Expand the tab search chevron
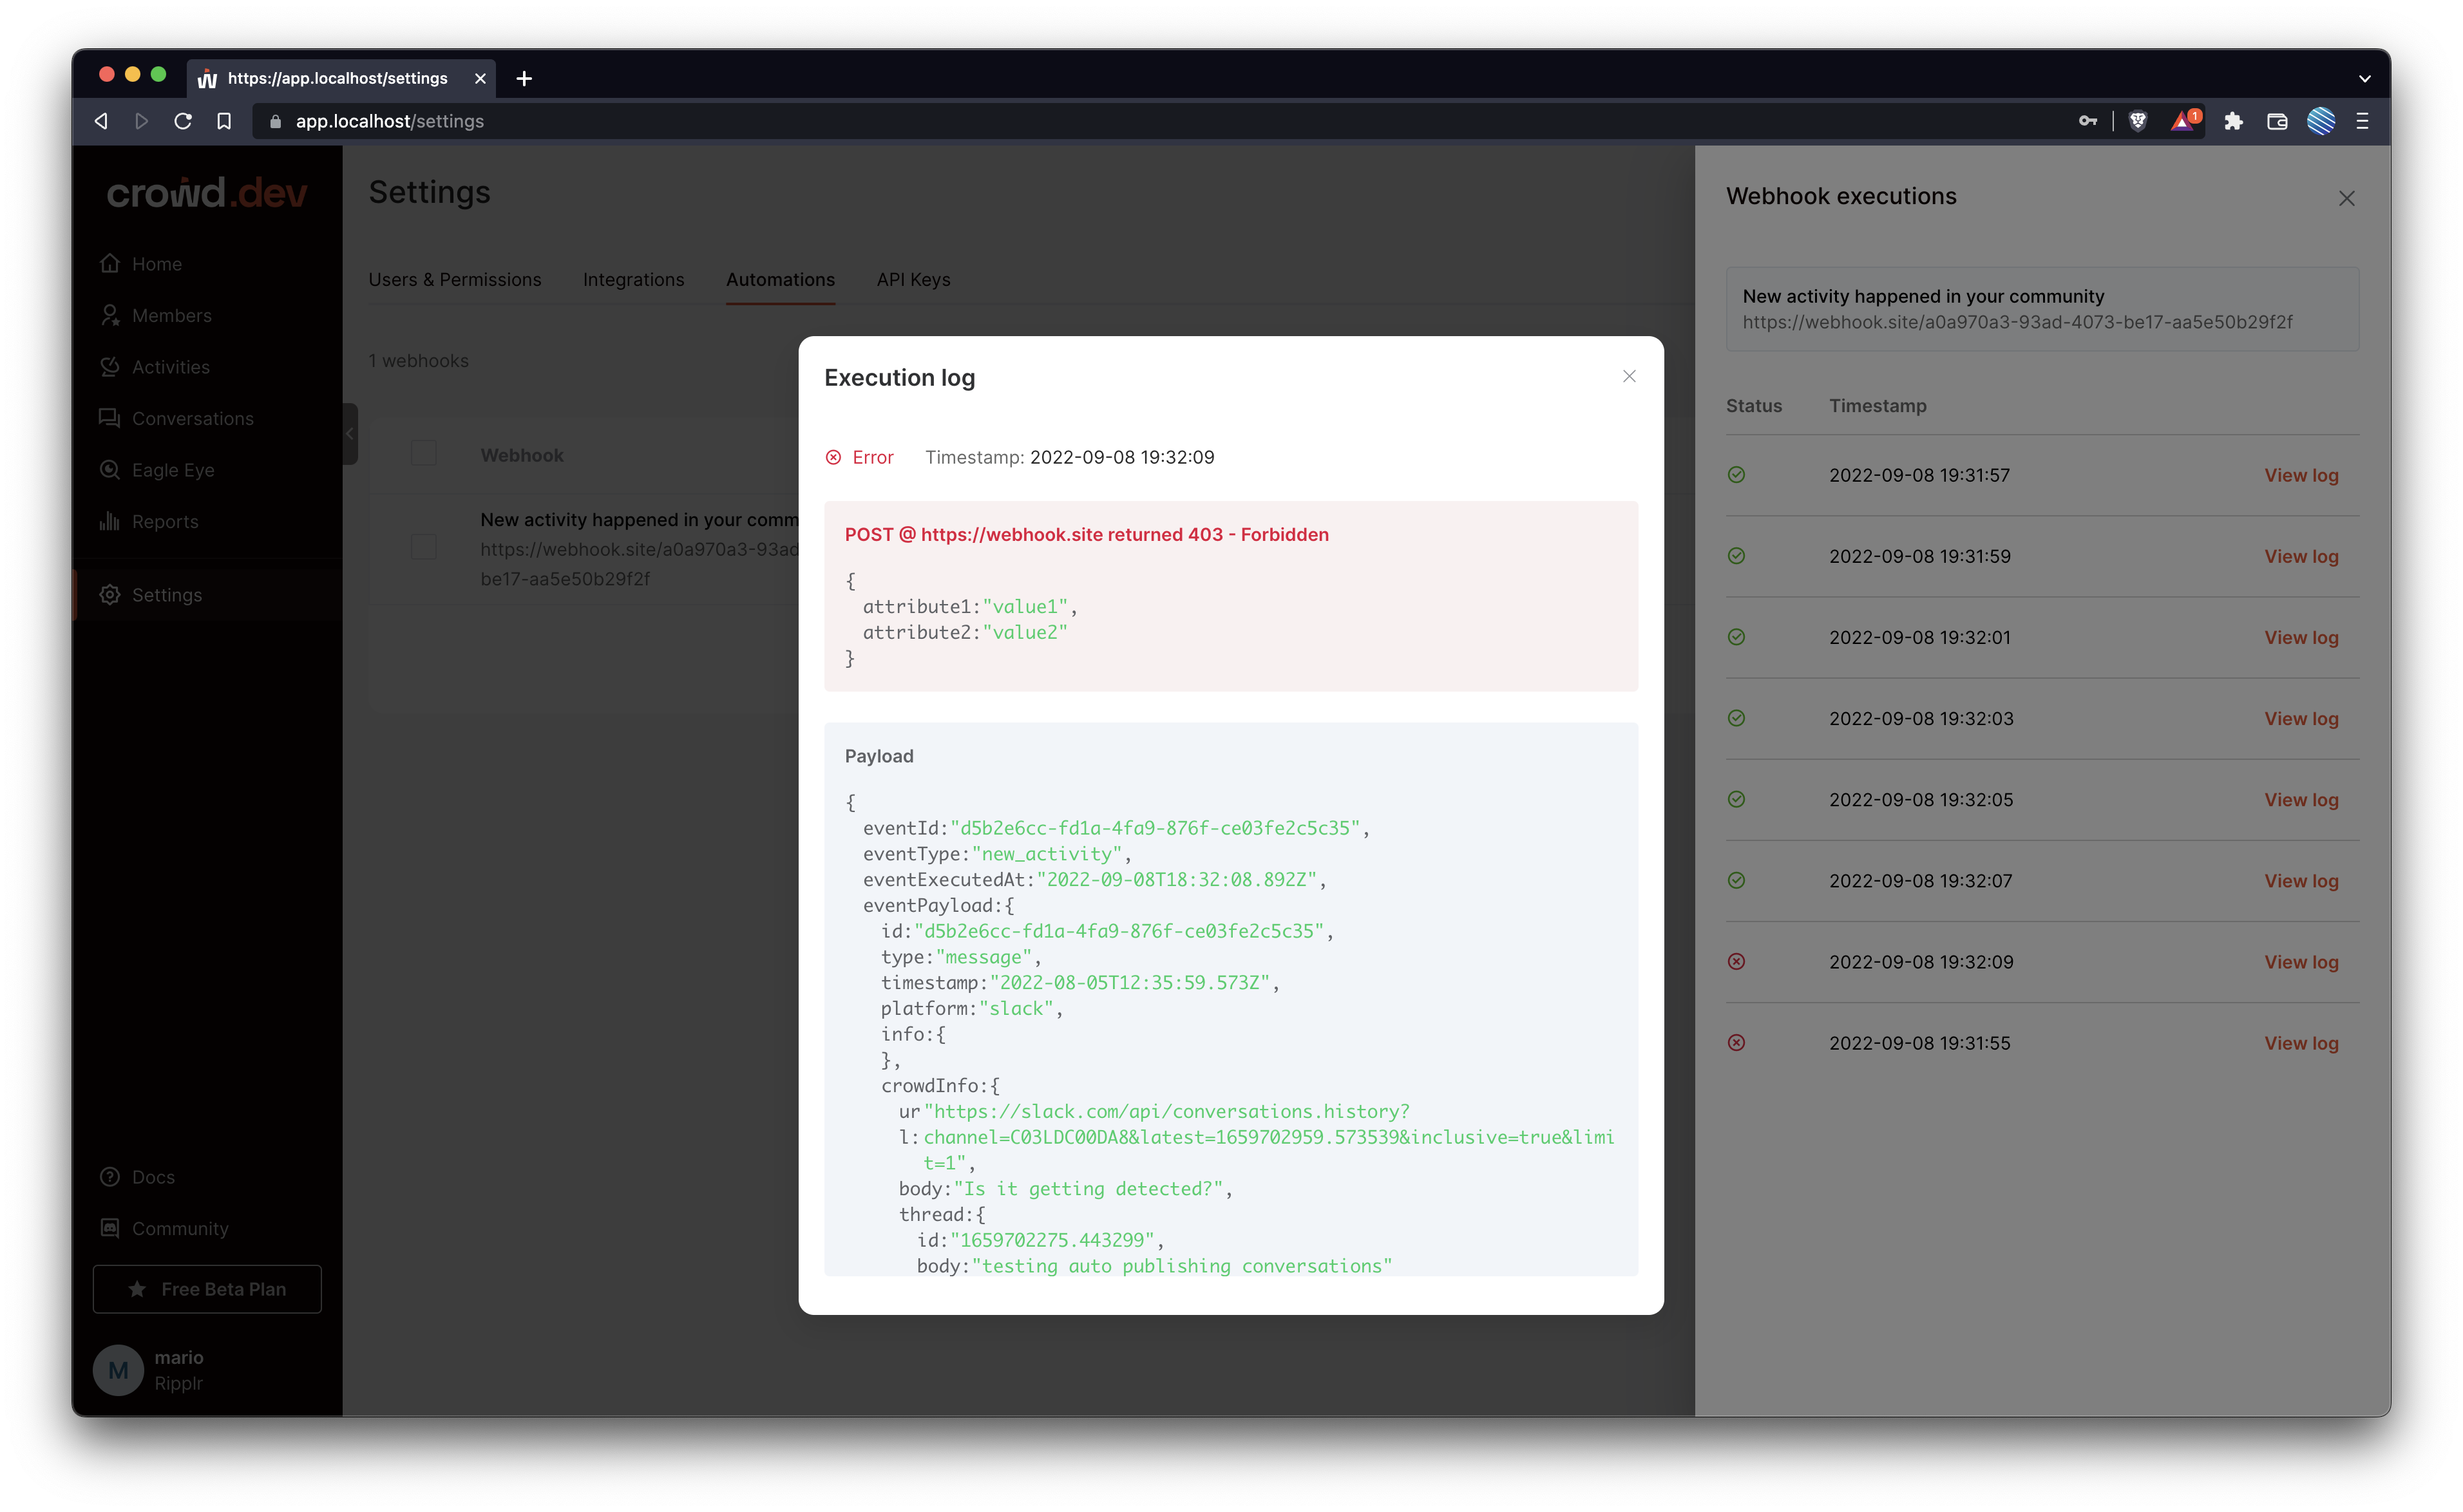The height and width of the screenshot is (1512, 2463). [2364, 78]
